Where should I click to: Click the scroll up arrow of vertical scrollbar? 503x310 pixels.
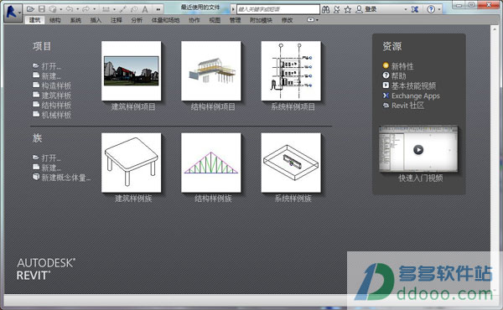494,29
